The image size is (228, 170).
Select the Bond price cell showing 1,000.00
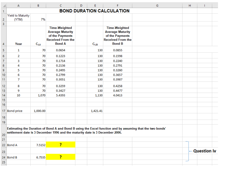[x=38, y=111]
